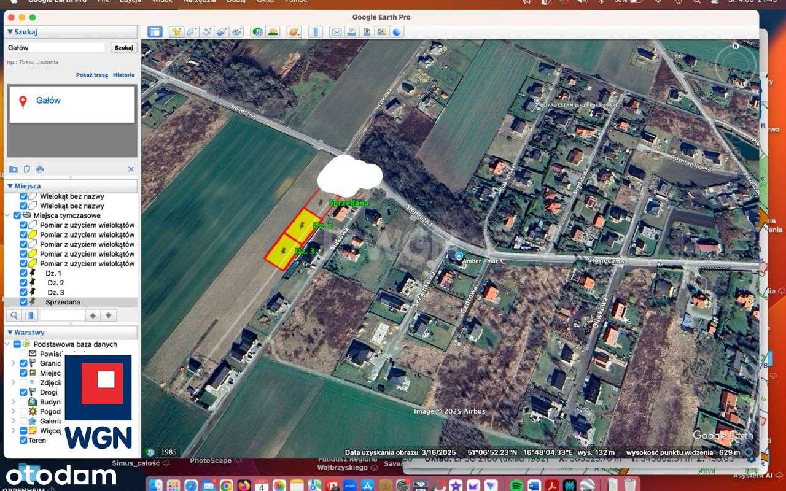
Task: Add a placemark with the yellow pin tool
Action: (176, 31)
